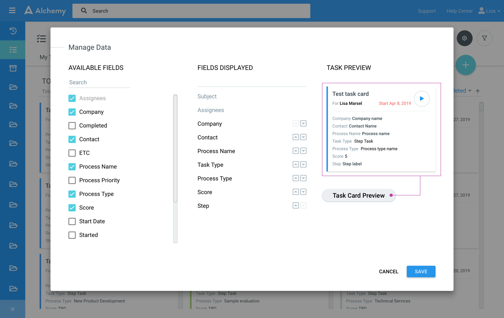This screenshot has width=504, height=318.
Task: Uncheck the Company checkbox
Action: click(72, 112)
